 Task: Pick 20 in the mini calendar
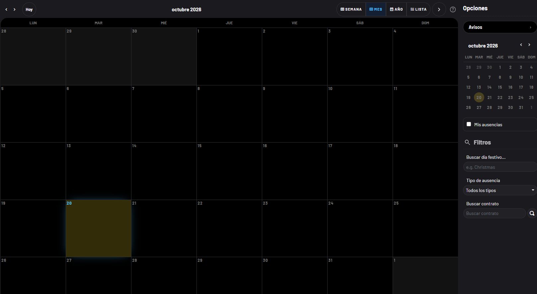[479, 97]
